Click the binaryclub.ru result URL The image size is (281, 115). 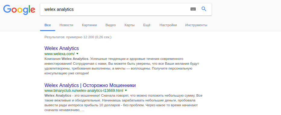pos(84,91)
